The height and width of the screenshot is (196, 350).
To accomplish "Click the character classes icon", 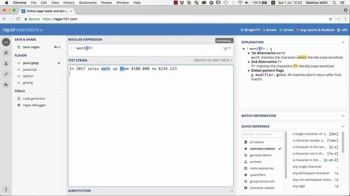I will point(246,188).
